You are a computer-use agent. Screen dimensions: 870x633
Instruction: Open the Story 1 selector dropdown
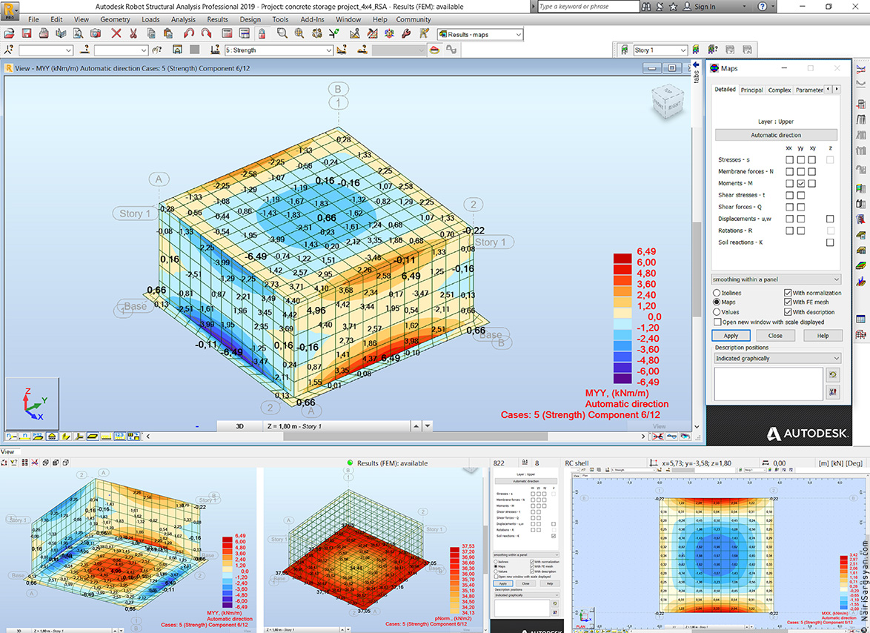[x=660, y=50]
